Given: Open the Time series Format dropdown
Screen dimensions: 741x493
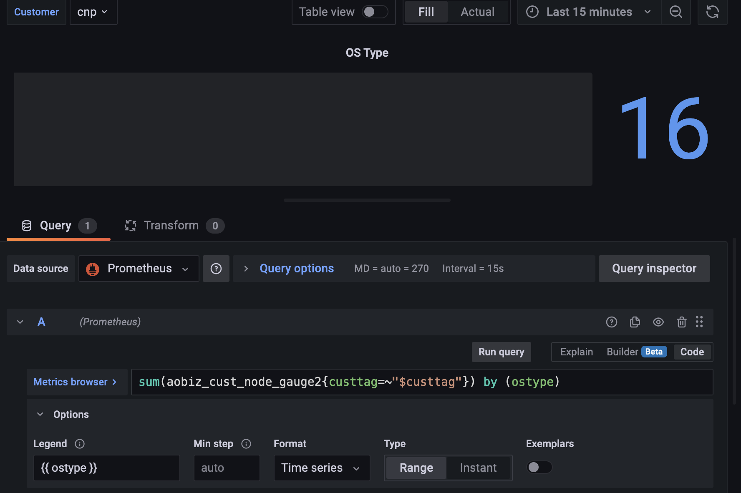Looking at the screenshot, I should [322, 468].
